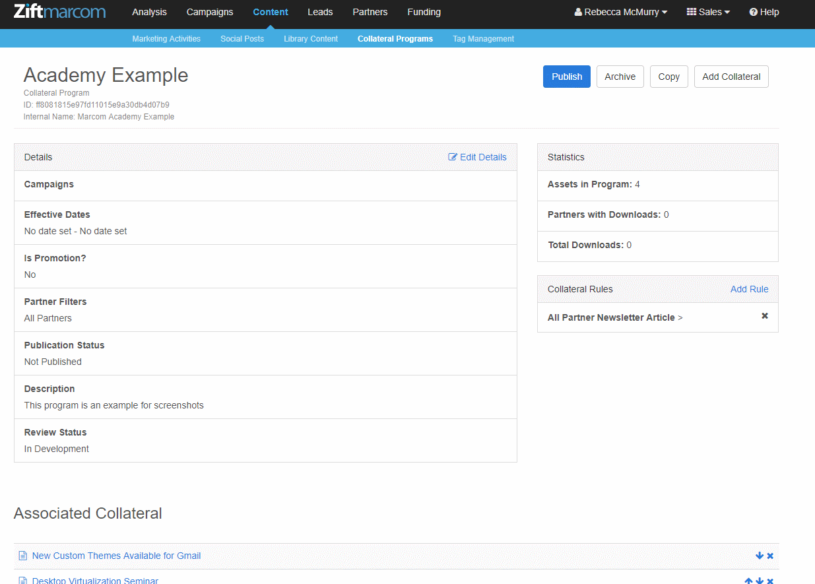Click the In Development review status
The width and height of the screenshot is (815, 584).
(57, 449)
